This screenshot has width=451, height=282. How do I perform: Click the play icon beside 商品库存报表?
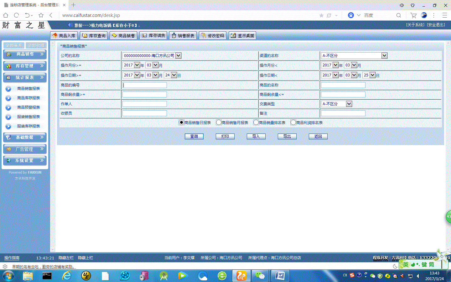point(8,98)
